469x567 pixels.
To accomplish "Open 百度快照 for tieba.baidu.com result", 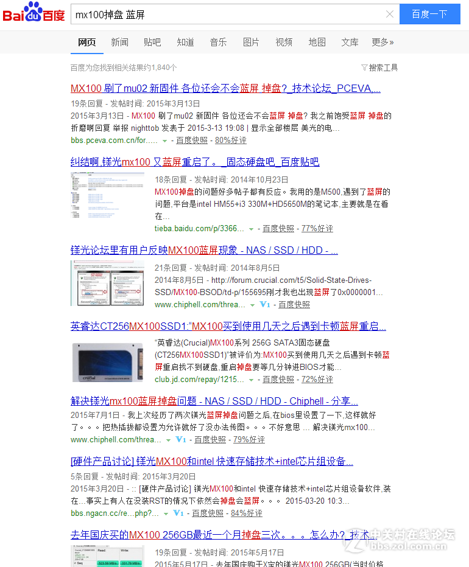I will point(278,229).
